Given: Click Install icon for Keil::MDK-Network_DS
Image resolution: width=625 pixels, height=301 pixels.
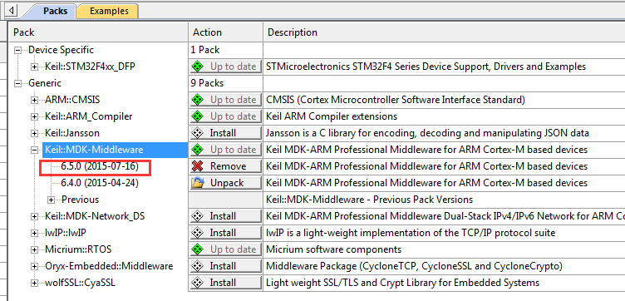Looking at the screenshot, I should (x=197, y=216).
